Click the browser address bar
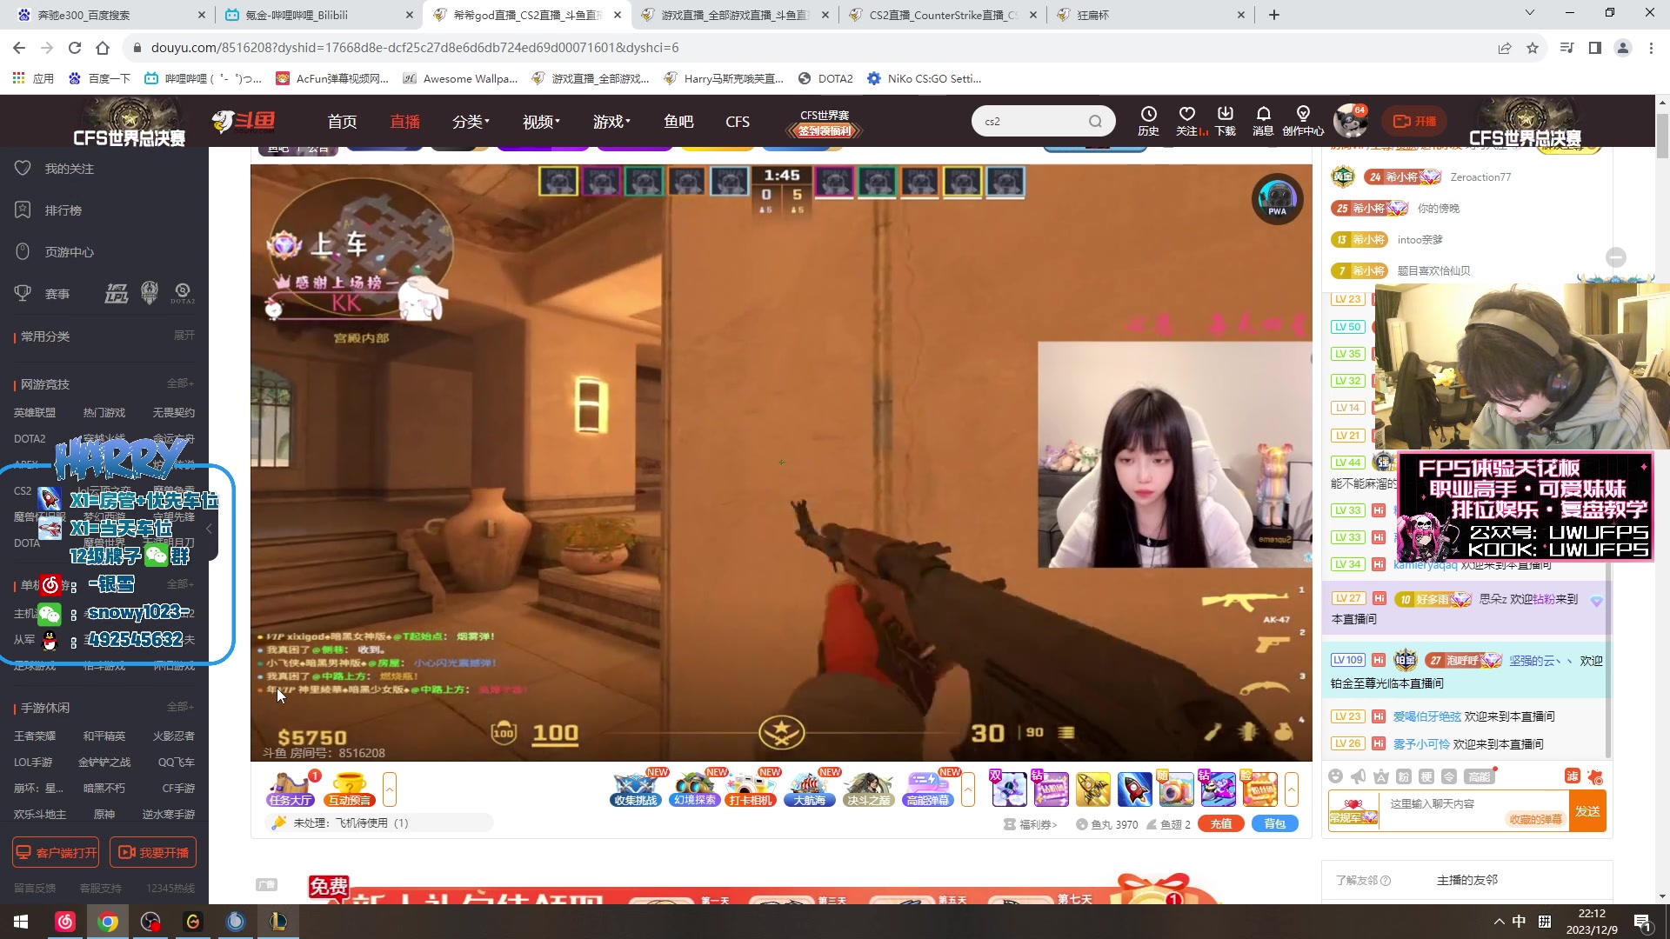Image resolution: width=1670 pixels, height=939 pixels. (x=809, y=48)
